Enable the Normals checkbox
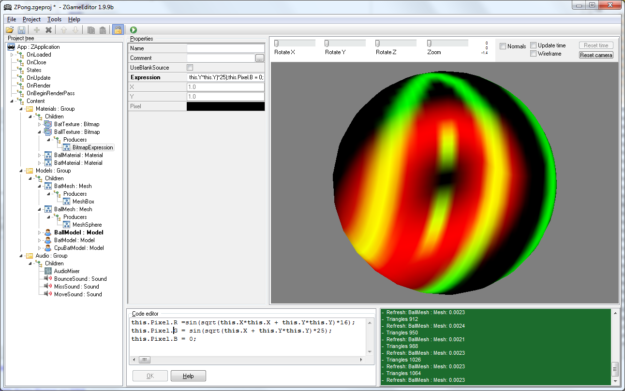Screen dimensions: 625x391 coord(503,46)
